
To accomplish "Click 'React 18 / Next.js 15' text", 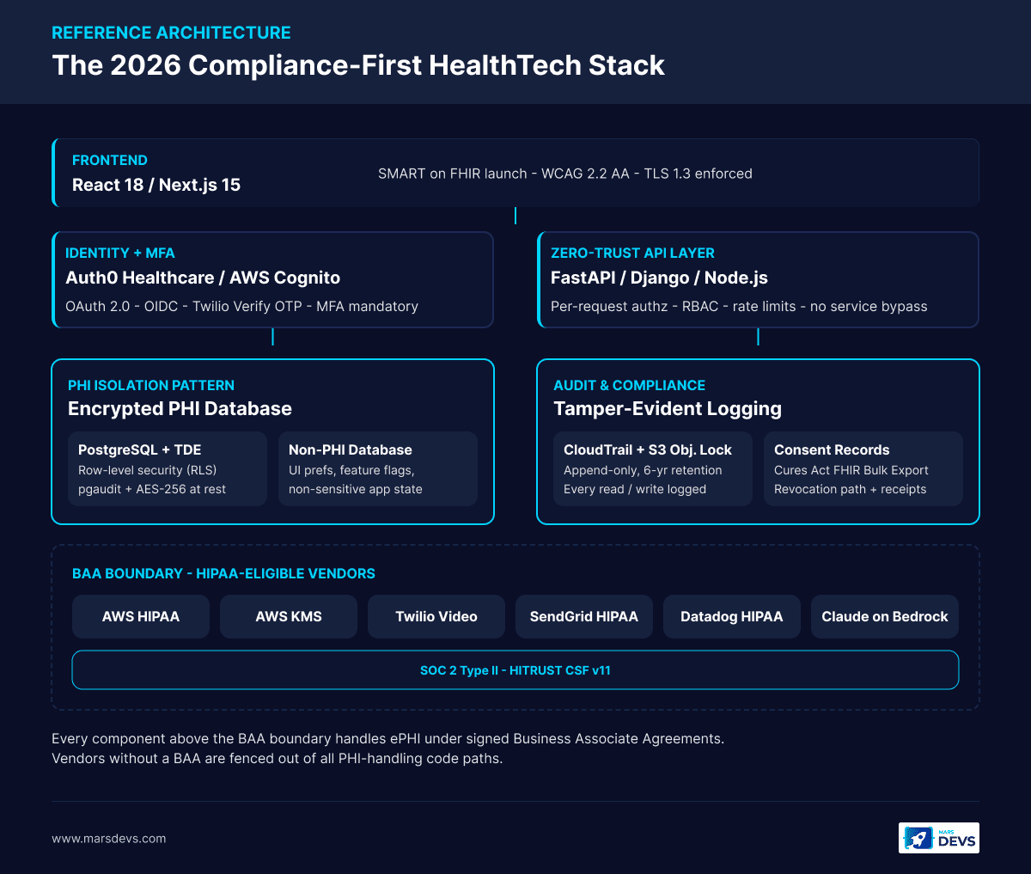I will click(x=156, y=185).
